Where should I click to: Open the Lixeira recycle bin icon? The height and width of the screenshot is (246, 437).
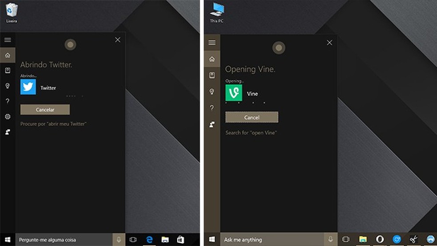click(x=12, y=12)
